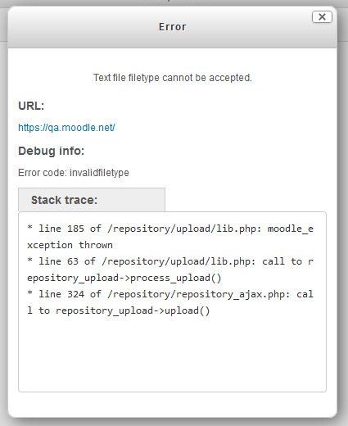This screenshot has height=426, width=348.
Task: Click the "Stack trace:" label text
Action: (64, 200)
